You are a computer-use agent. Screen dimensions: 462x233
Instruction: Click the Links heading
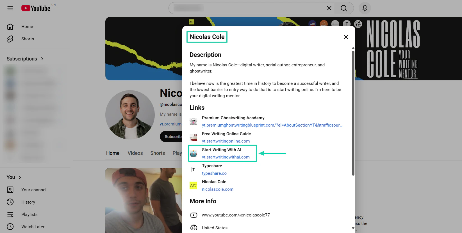(197, 108)
